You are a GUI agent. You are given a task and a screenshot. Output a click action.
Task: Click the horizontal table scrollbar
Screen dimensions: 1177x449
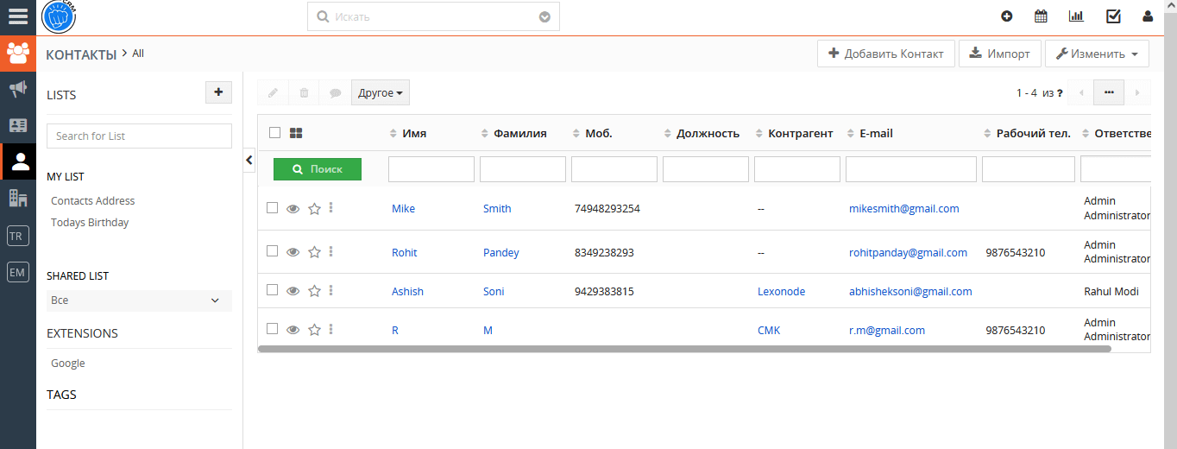tap(684, 349)
